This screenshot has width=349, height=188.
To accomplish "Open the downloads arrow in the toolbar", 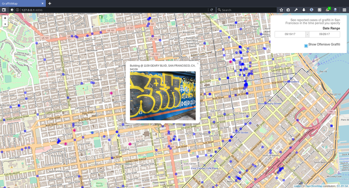I will 303,10.
